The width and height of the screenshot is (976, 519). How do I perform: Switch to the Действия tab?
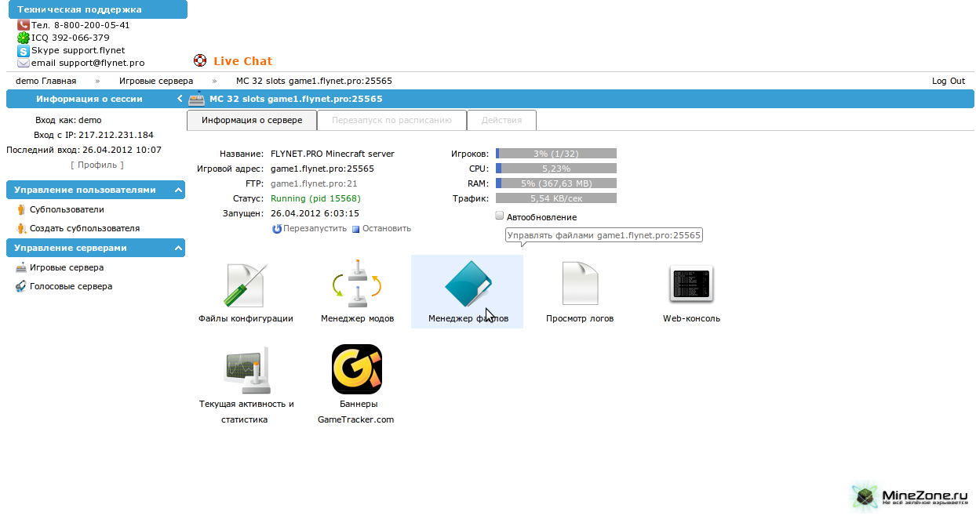[x=501, y=120]
